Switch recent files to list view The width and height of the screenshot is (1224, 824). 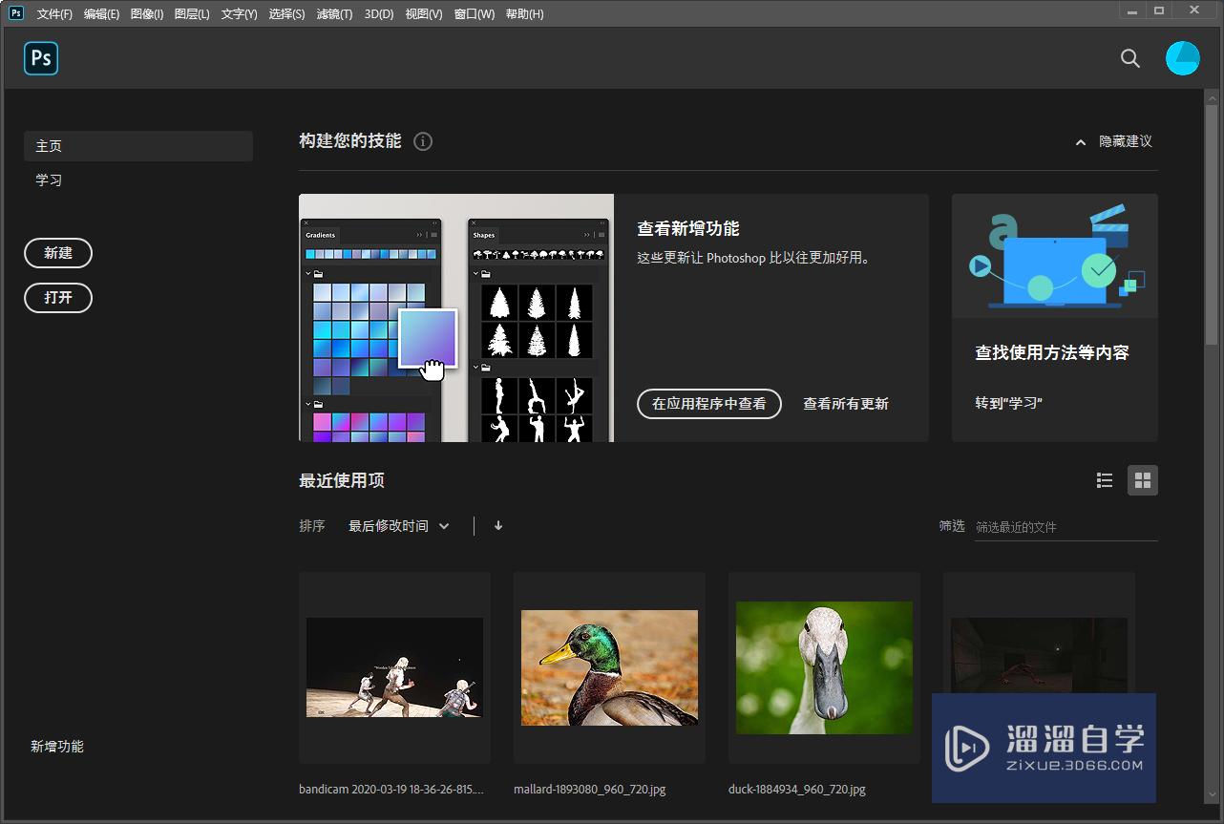[x=1105, y=480]
